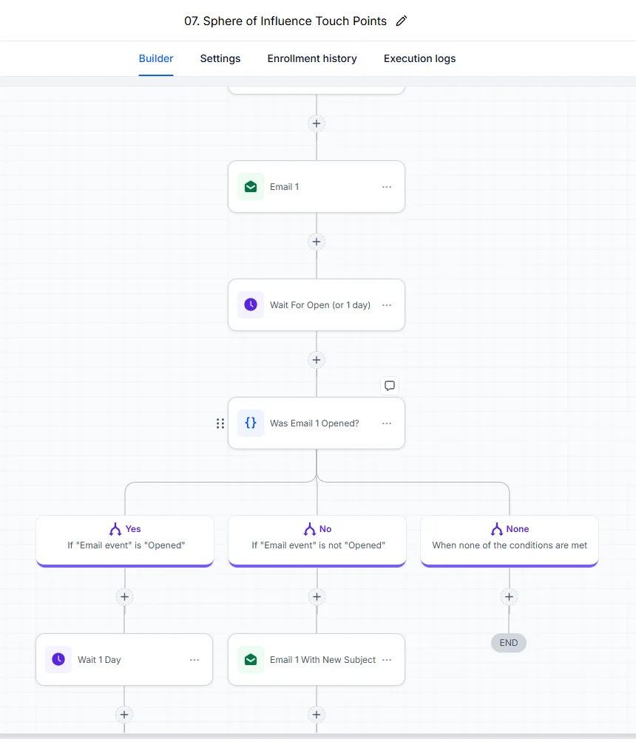Click text When none of the conditions are met
Image resolution: width=636 pixels, height=739 pixels.
coord(510,545)
